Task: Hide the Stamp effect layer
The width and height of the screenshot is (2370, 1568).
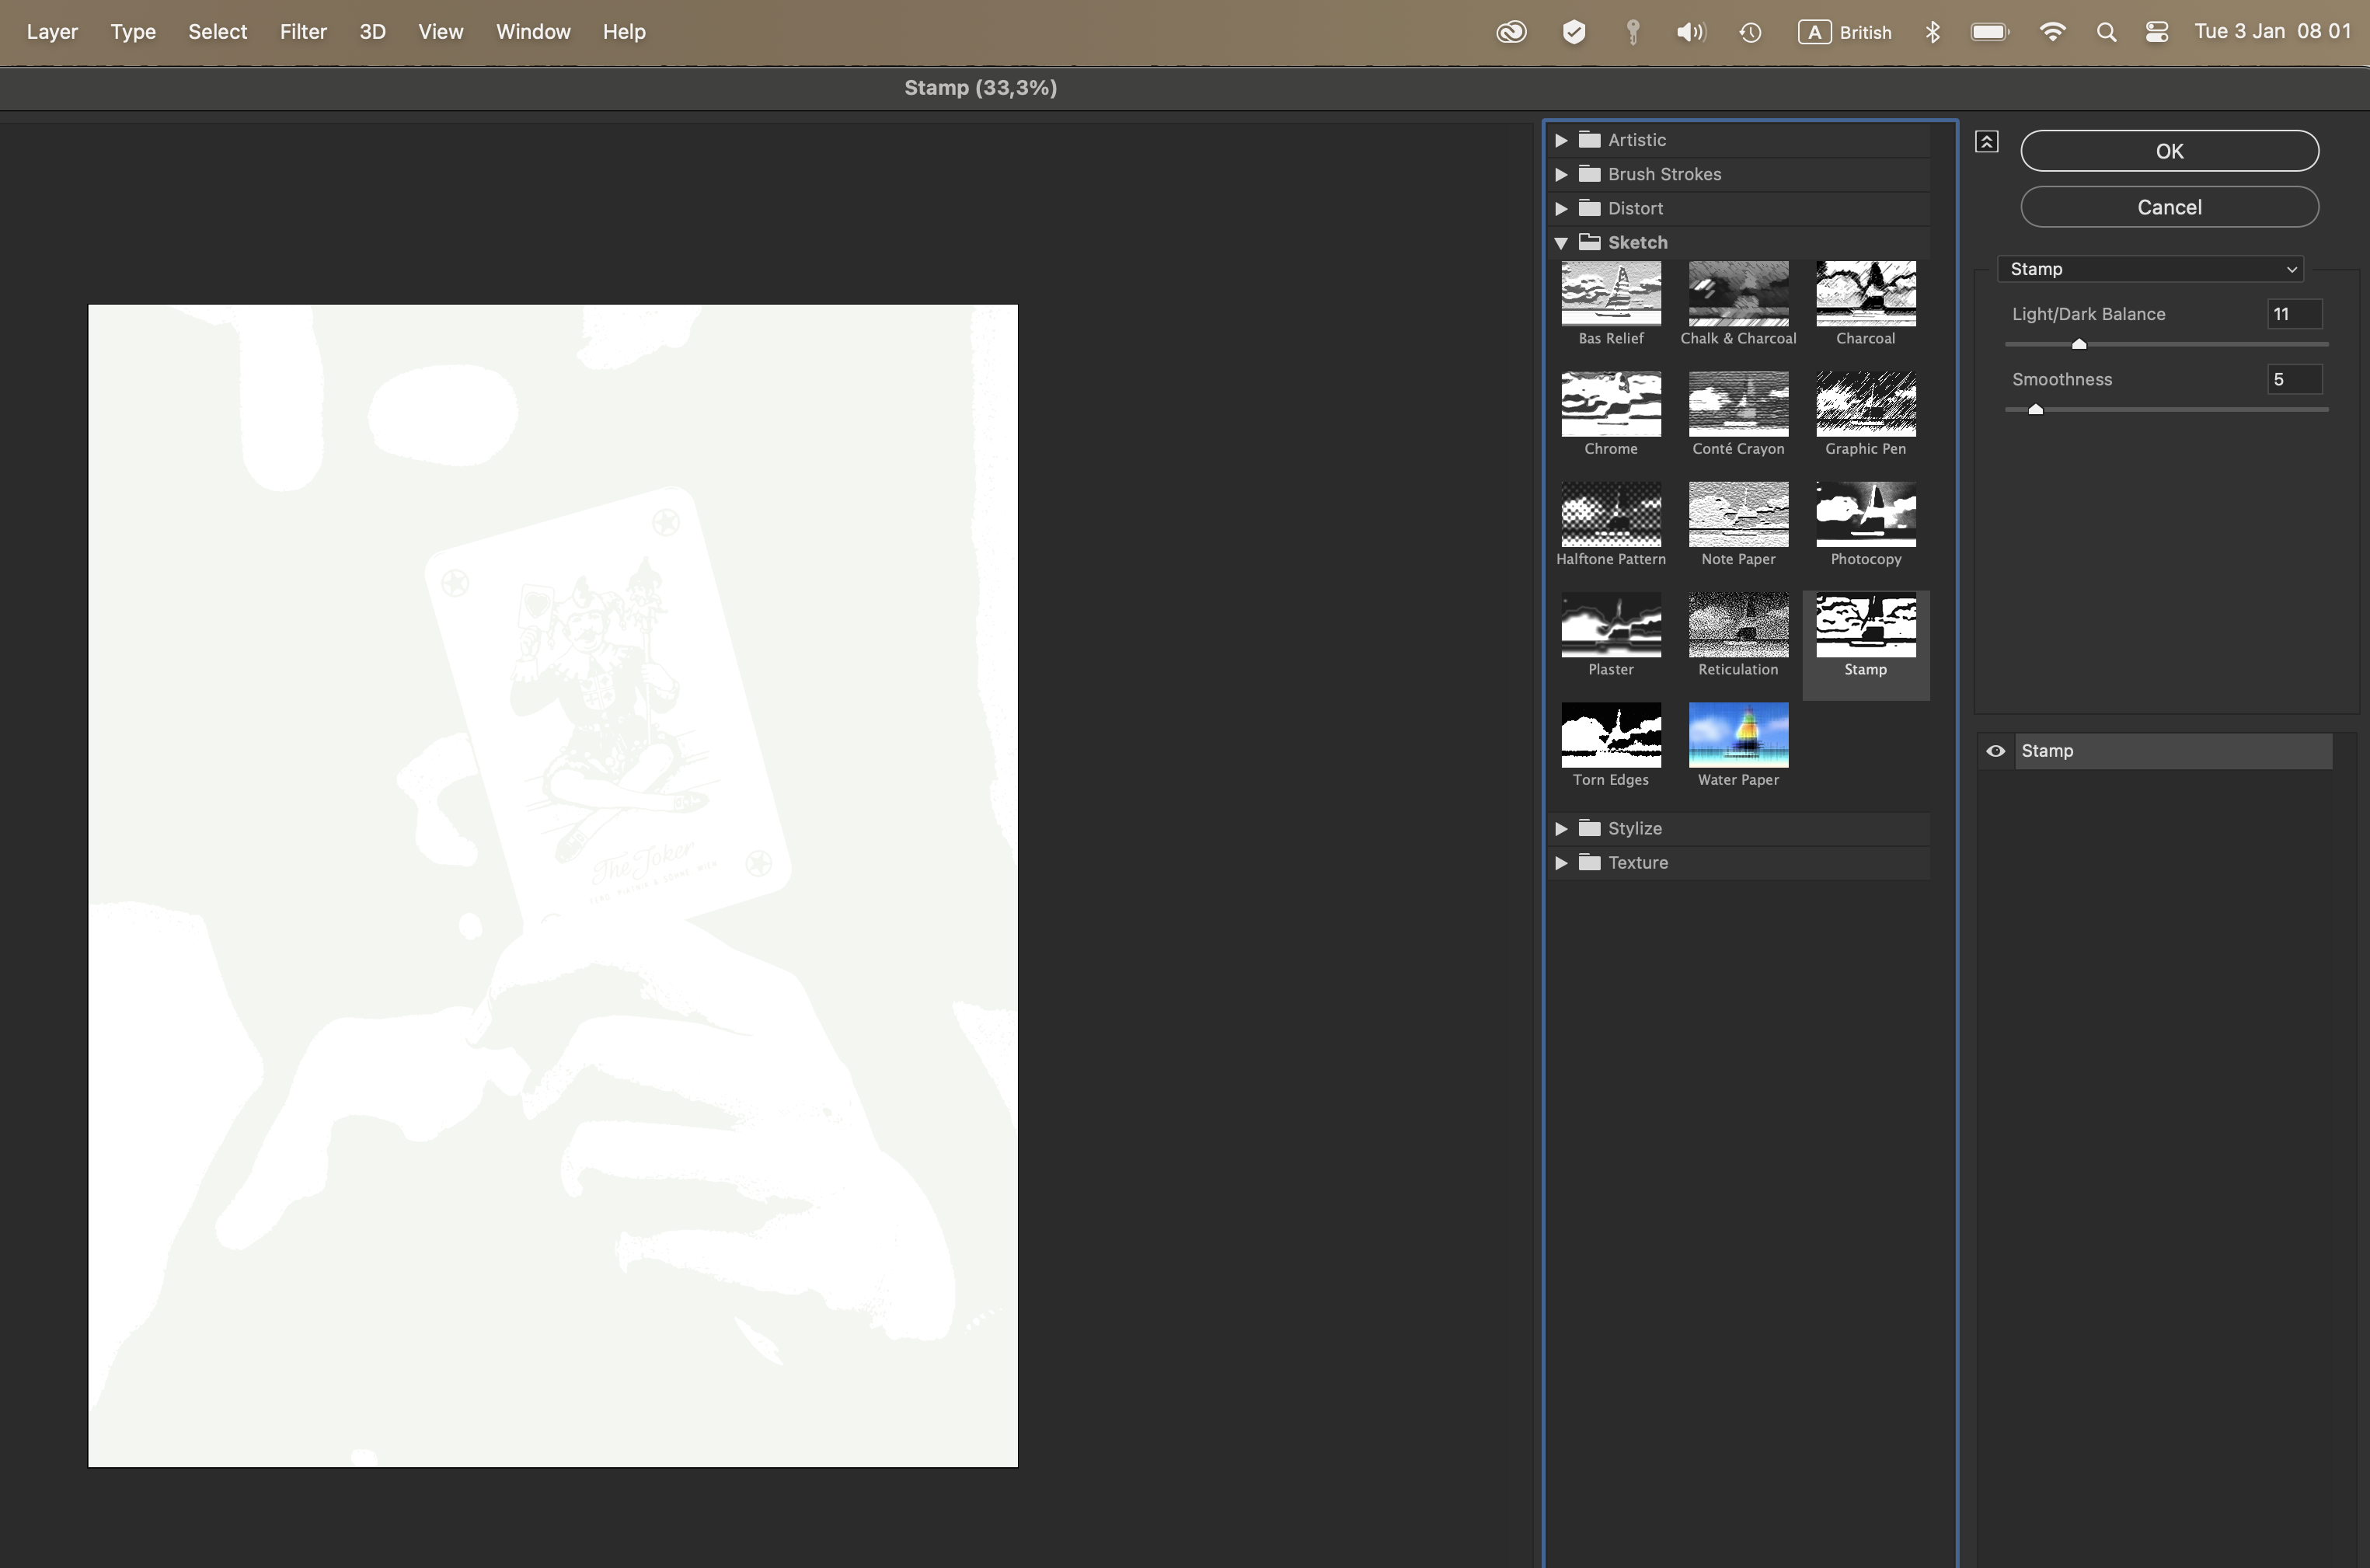Action: [1996, 750]
